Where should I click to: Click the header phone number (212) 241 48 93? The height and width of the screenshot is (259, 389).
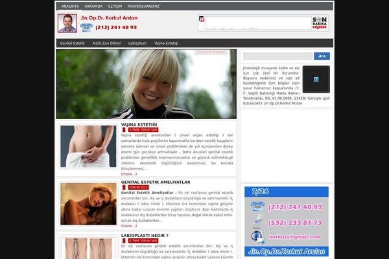(x=116, y=27)
